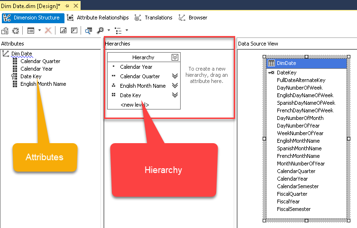Viewport: 357px width, 228px height.
Task: Click the Reconnect/refresh toolbar icon
Action: pos(16,30)
